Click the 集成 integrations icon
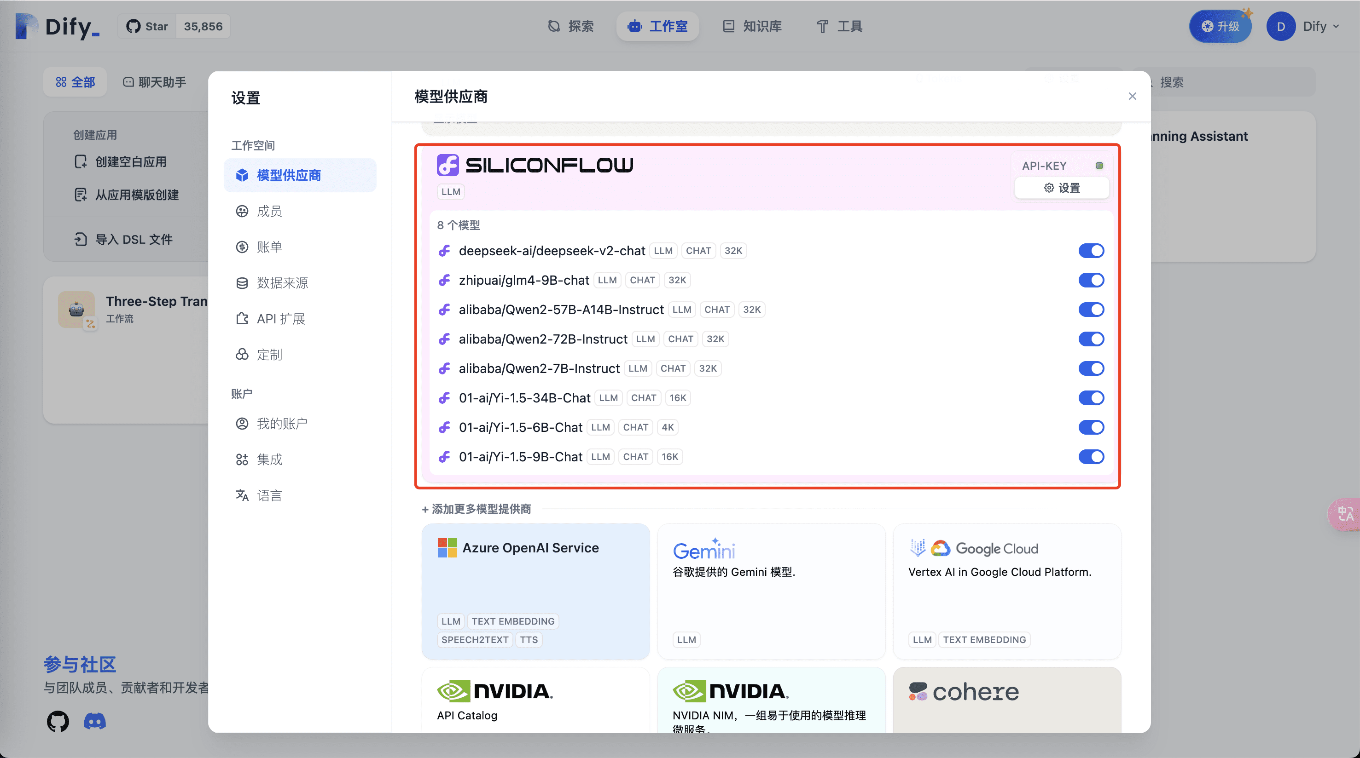 tap(242, 459)
